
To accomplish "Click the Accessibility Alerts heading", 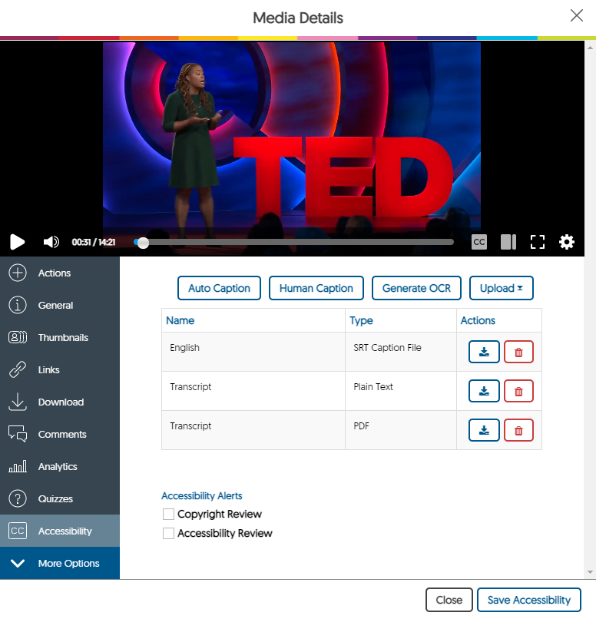I will [202, 496].
